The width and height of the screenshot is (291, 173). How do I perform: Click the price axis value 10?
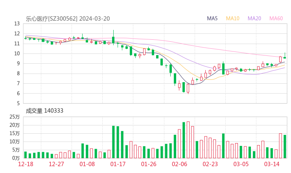coord(17,53)
